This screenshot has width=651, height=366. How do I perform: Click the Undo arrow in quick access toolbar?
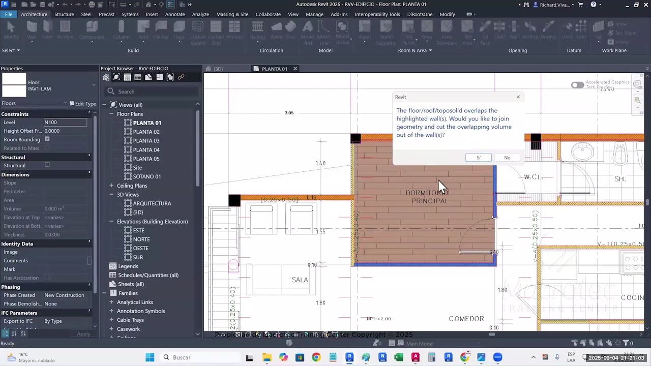(64, 5)
